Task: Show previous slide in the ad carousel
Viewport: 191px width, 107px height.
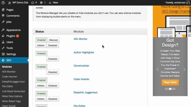Action: pyautogui.click(x=157, y=69)
